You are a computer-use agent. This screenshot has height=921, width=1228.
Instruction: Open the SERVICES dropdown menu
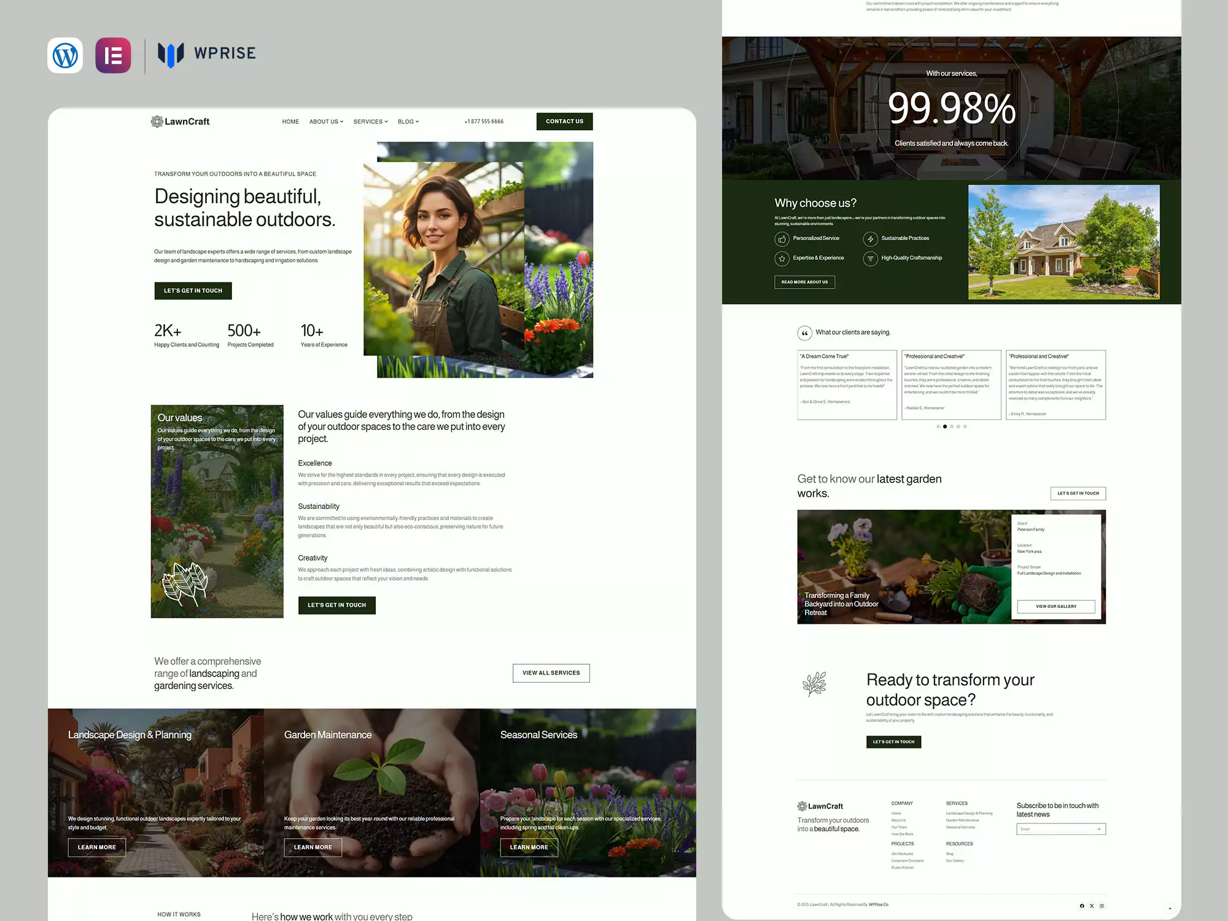click(370, 122)
